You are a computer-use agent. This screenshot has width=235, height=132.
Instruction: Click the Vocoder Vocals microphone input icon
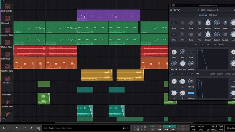[7, 114]
